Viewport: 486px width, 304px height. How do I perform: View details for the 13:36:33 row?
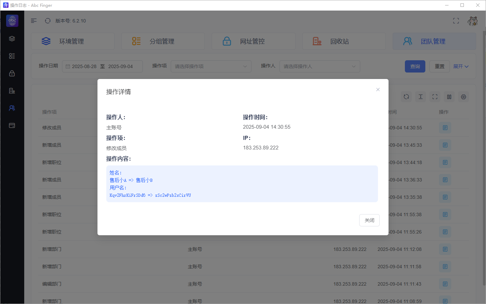click(x=445, y=180)
